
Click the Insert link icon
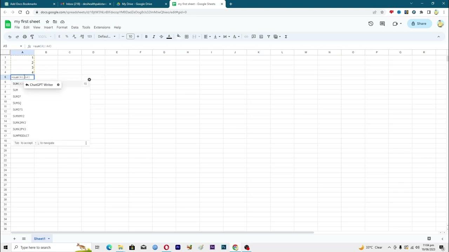246,36
